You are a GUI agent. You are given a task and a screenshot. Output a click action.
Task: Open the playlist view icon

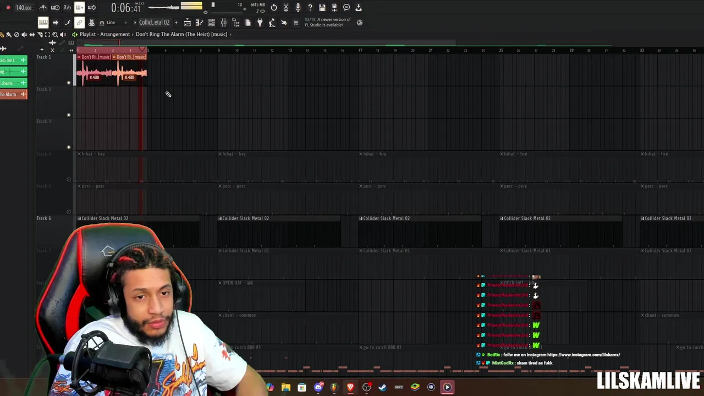(188, 23)
